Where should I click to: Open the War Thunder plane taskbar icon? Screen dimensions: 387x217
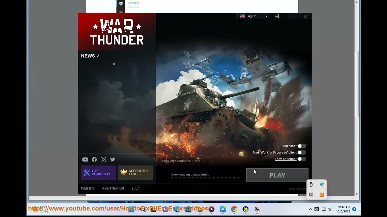coord(257,209)
